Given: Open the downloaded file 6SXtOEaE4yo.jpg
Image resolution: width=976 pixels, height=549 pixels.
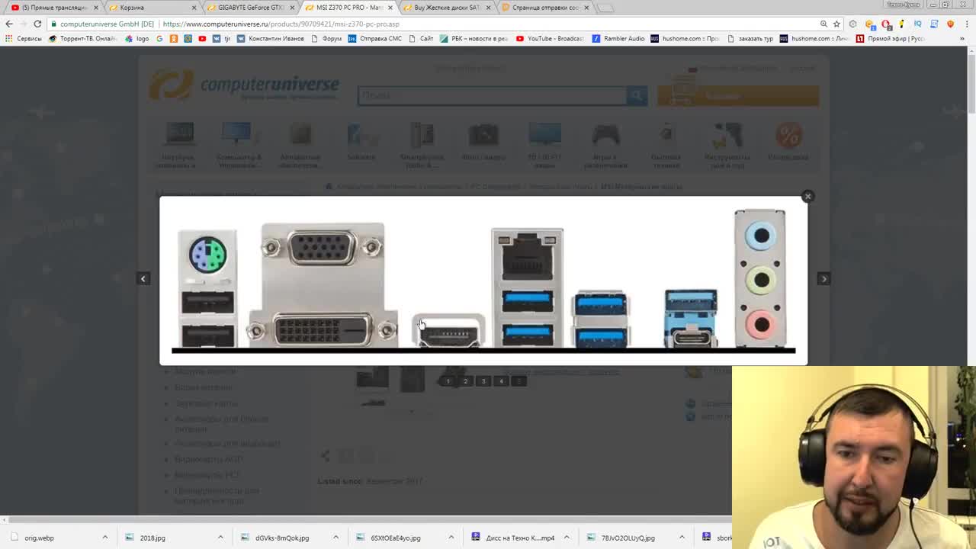Looking at the screenshot, I should [x=389, y=538].
